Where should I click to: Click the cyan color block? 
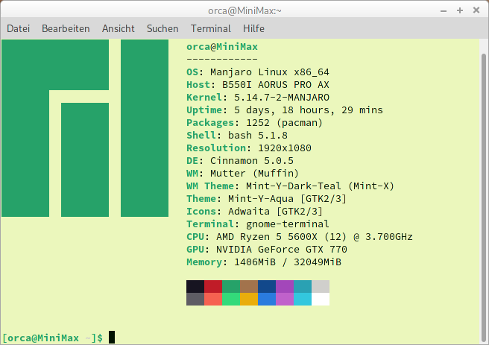[303, 300]
